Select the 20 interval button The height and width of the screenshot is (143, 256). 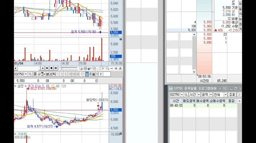coord(73,74)
